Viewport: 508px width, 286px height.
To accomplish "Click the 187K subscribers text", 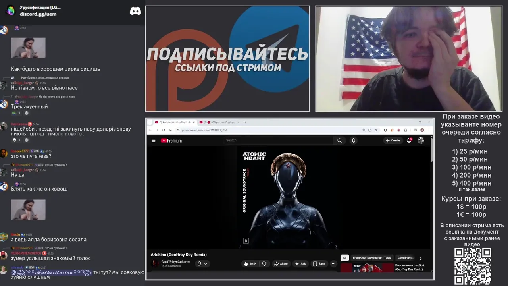I will click(x=171, y=266).
